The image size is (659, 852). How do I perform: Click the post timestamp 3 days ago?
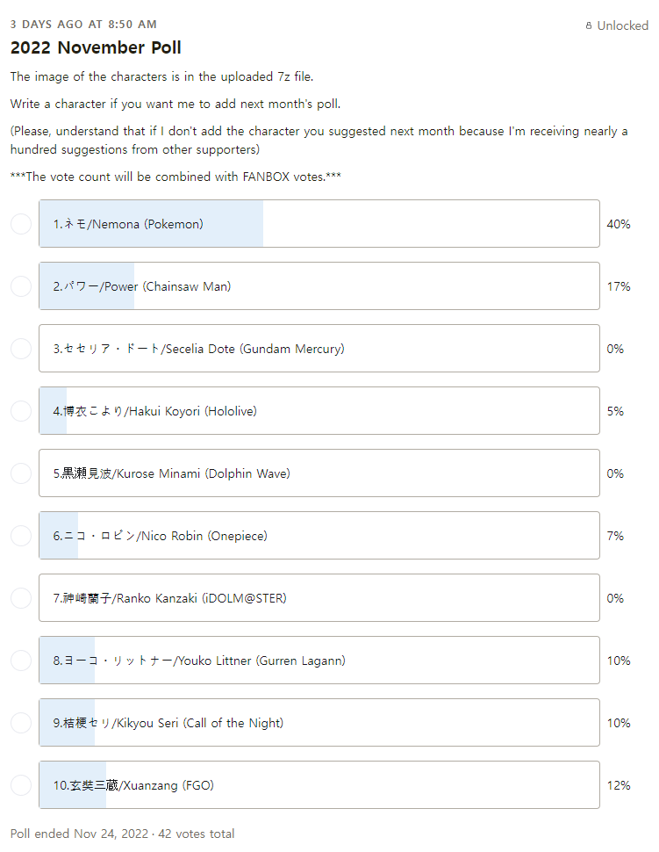coord(83,25)
